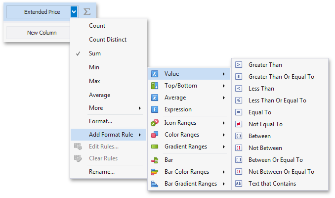Screen dimensions: 335x198
Task: Select the Between condition icon
Action: pos(239,136)
